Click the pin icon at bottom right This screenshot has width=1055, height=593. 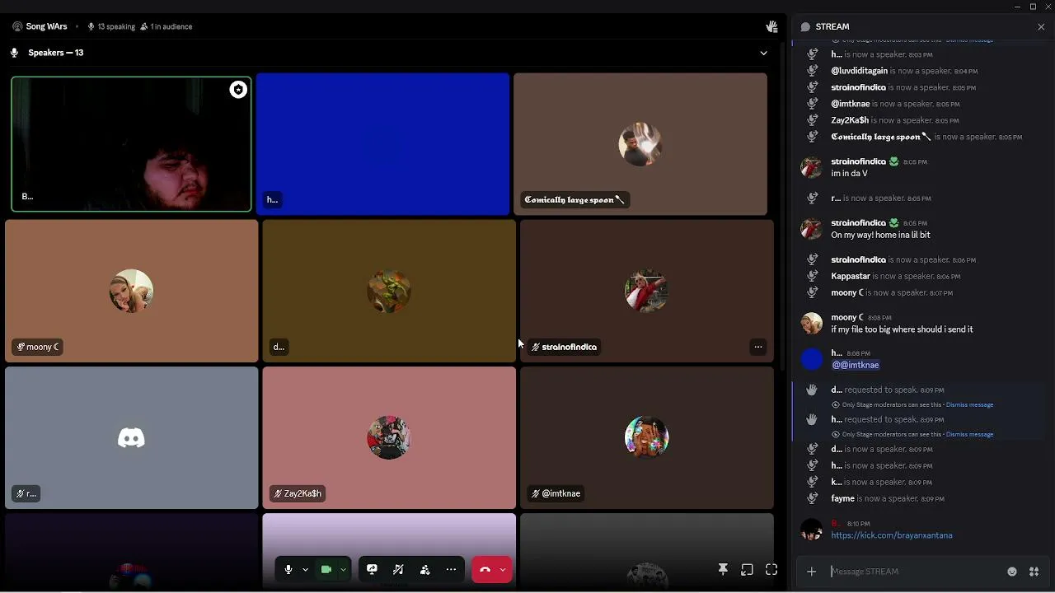click(x=723, y=570)
